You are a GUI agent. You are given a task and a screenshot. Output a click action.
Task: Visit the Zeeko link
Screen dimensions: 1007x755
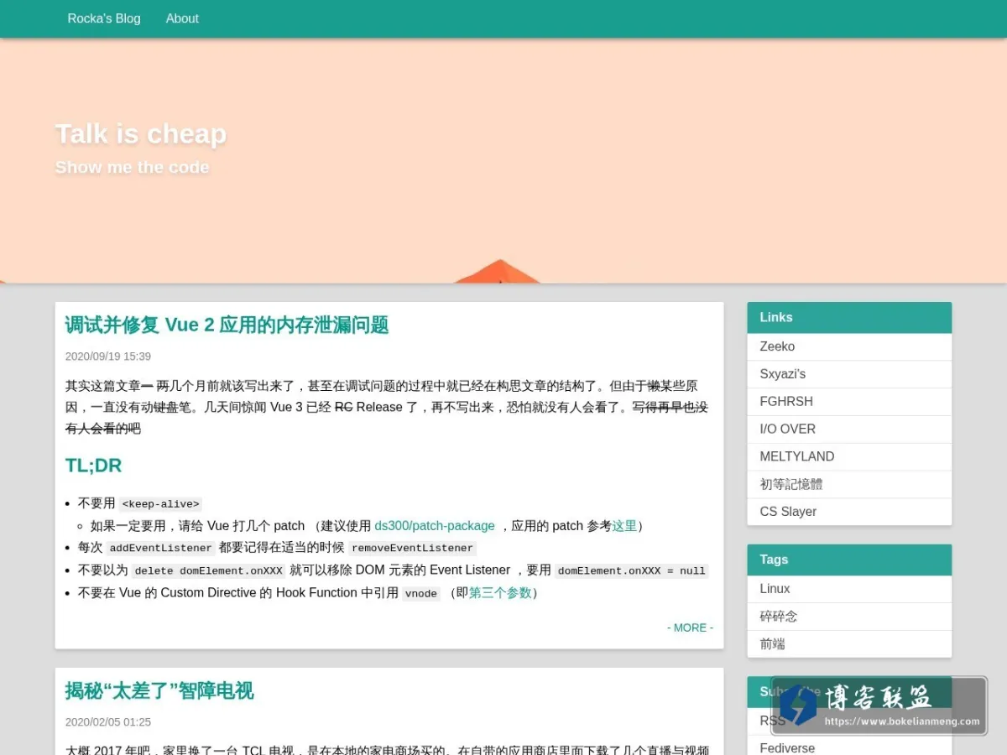pos(849,346)
